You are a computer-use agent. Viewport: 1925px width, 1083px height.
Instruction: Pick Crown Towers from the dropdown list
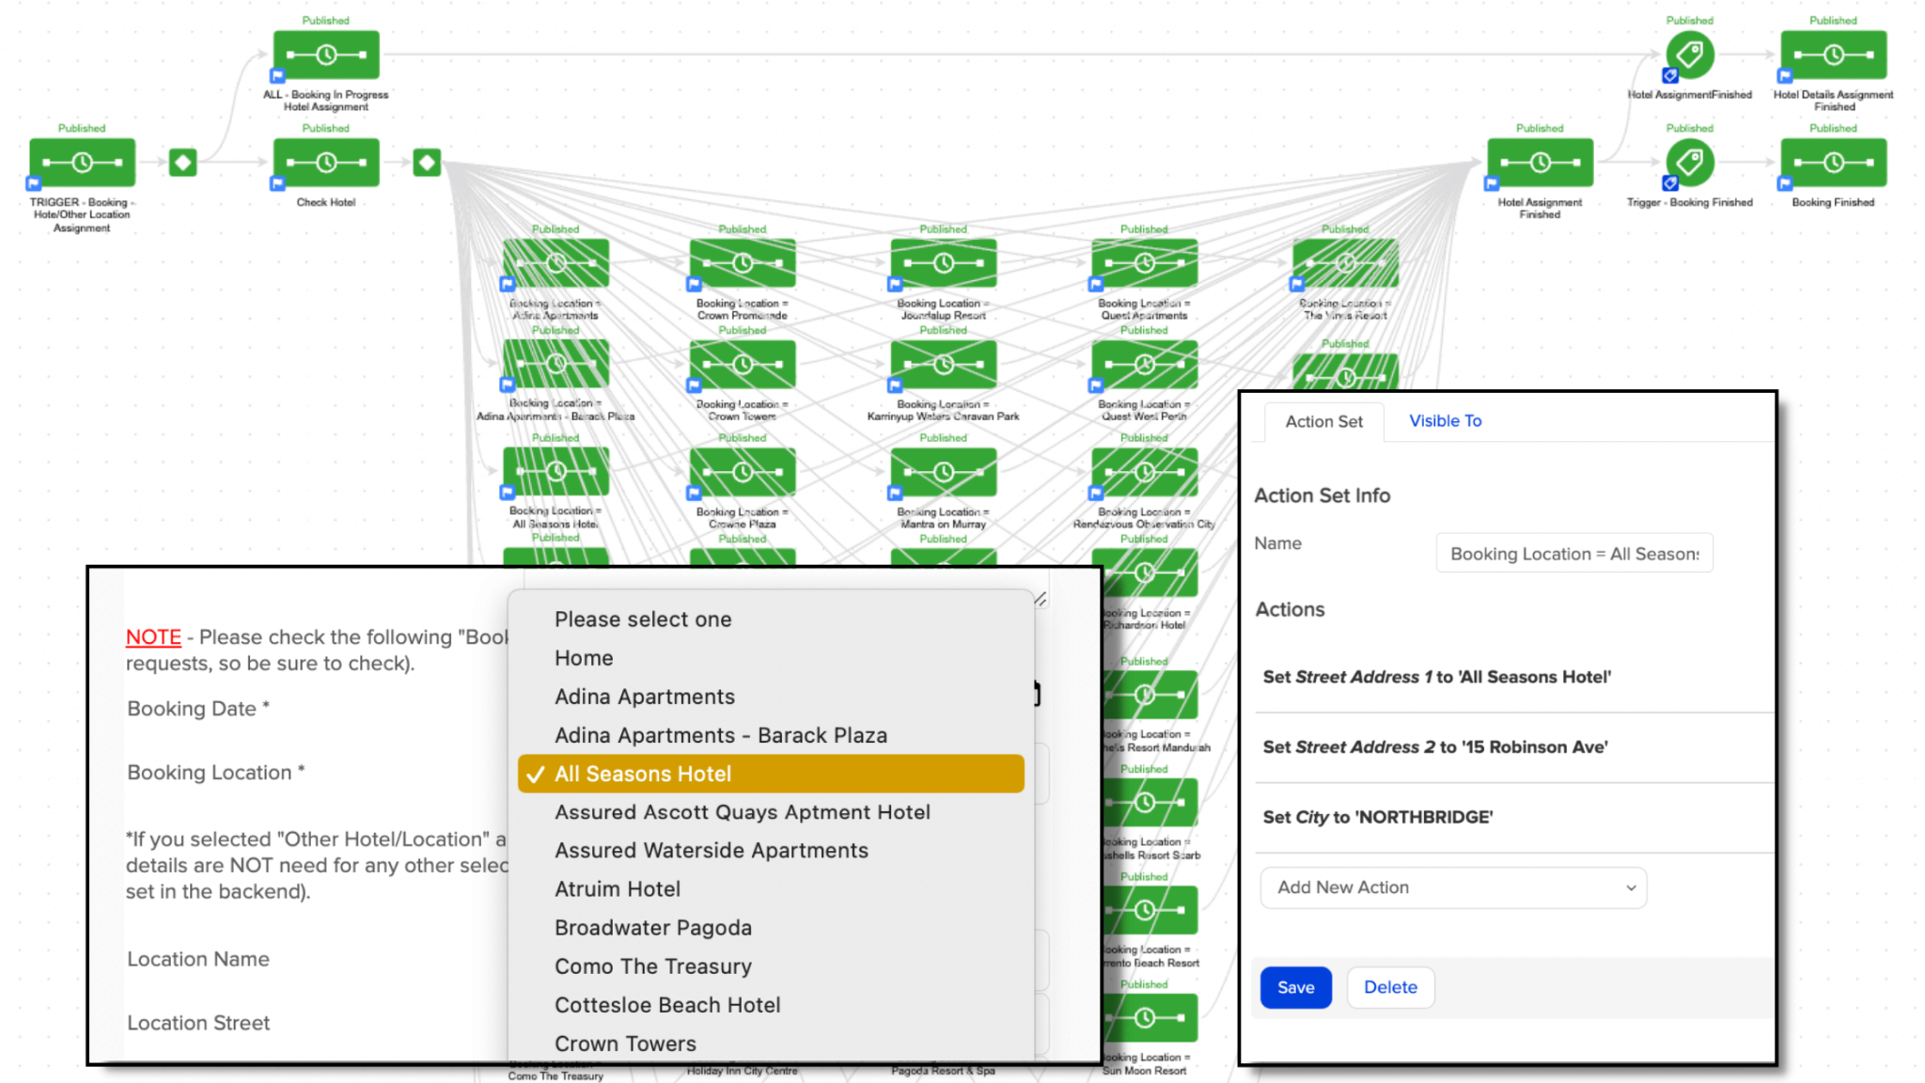625,1044
